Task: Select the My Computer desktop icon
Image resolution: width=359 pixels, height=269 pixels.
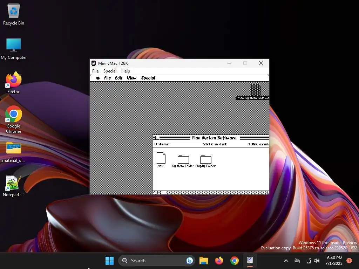Action: click(x=14, y=49)
